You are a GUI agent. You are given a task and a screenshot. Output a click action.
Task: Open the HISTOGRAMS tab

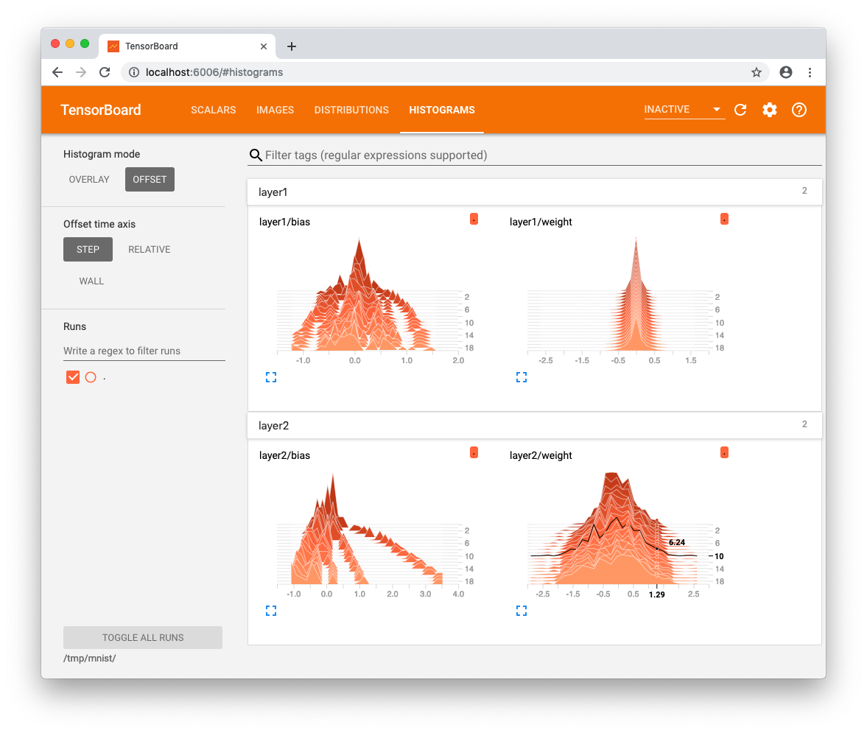(442, 110)
